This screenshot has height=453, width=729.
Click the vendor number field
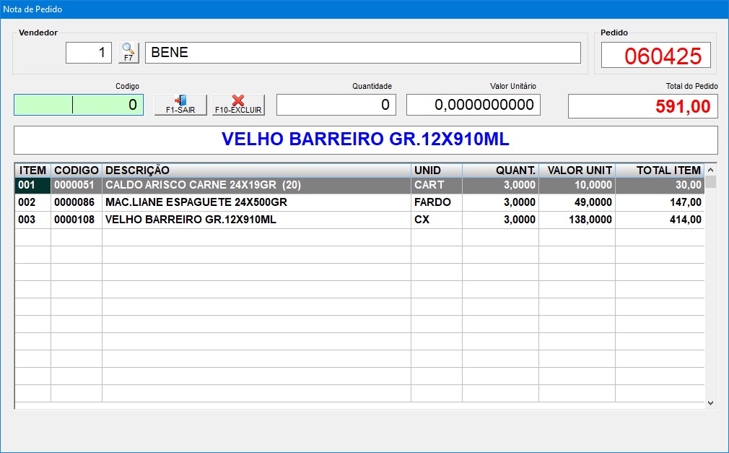click(x=89, y=53)
